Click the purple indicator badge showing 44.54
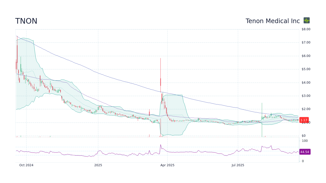Image resolution: width=326 pixels, height=183 pixels. (305, 152)
